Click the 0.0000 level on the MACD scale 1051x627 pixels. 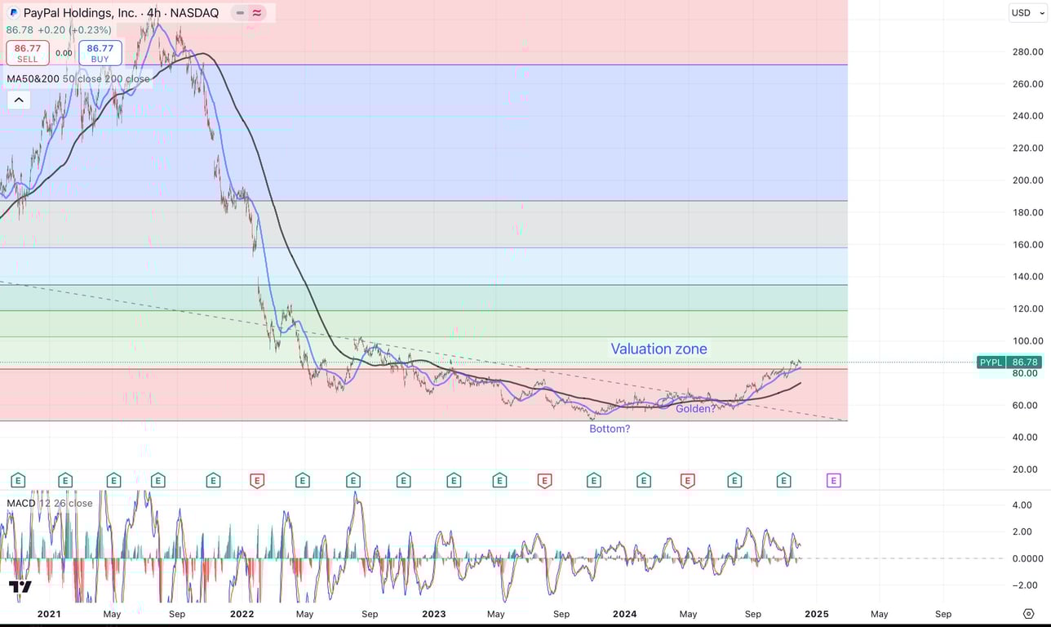(x=1027, y=558)
